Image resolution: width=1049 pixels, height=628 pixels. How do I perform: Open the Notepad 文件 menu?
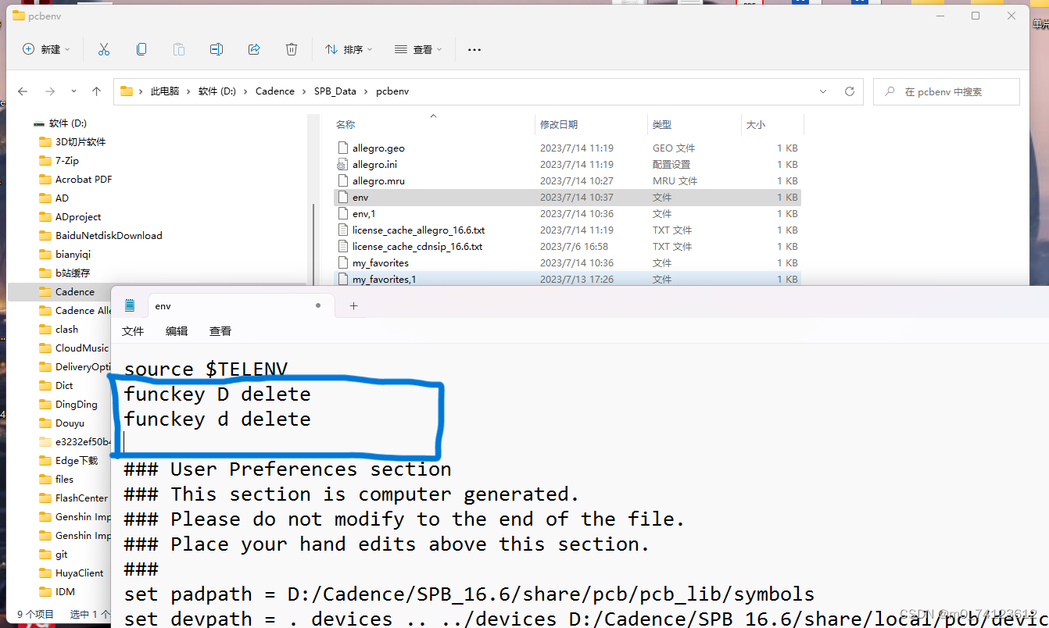click(133, 331)
